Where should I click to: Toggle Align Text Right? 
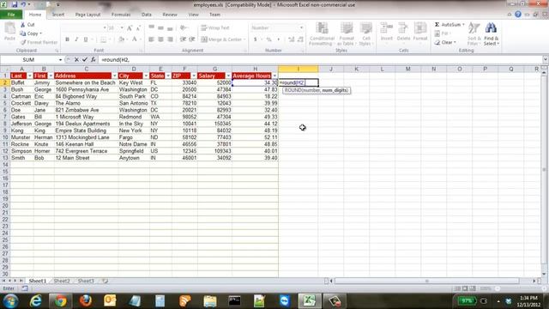tap(170, 39)
